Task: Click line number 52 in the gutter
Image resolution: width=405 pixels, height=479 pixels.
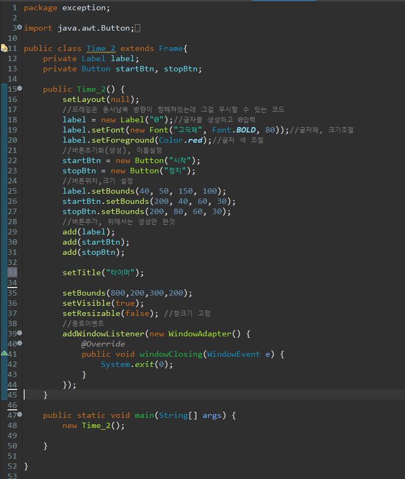Action: 12,466
